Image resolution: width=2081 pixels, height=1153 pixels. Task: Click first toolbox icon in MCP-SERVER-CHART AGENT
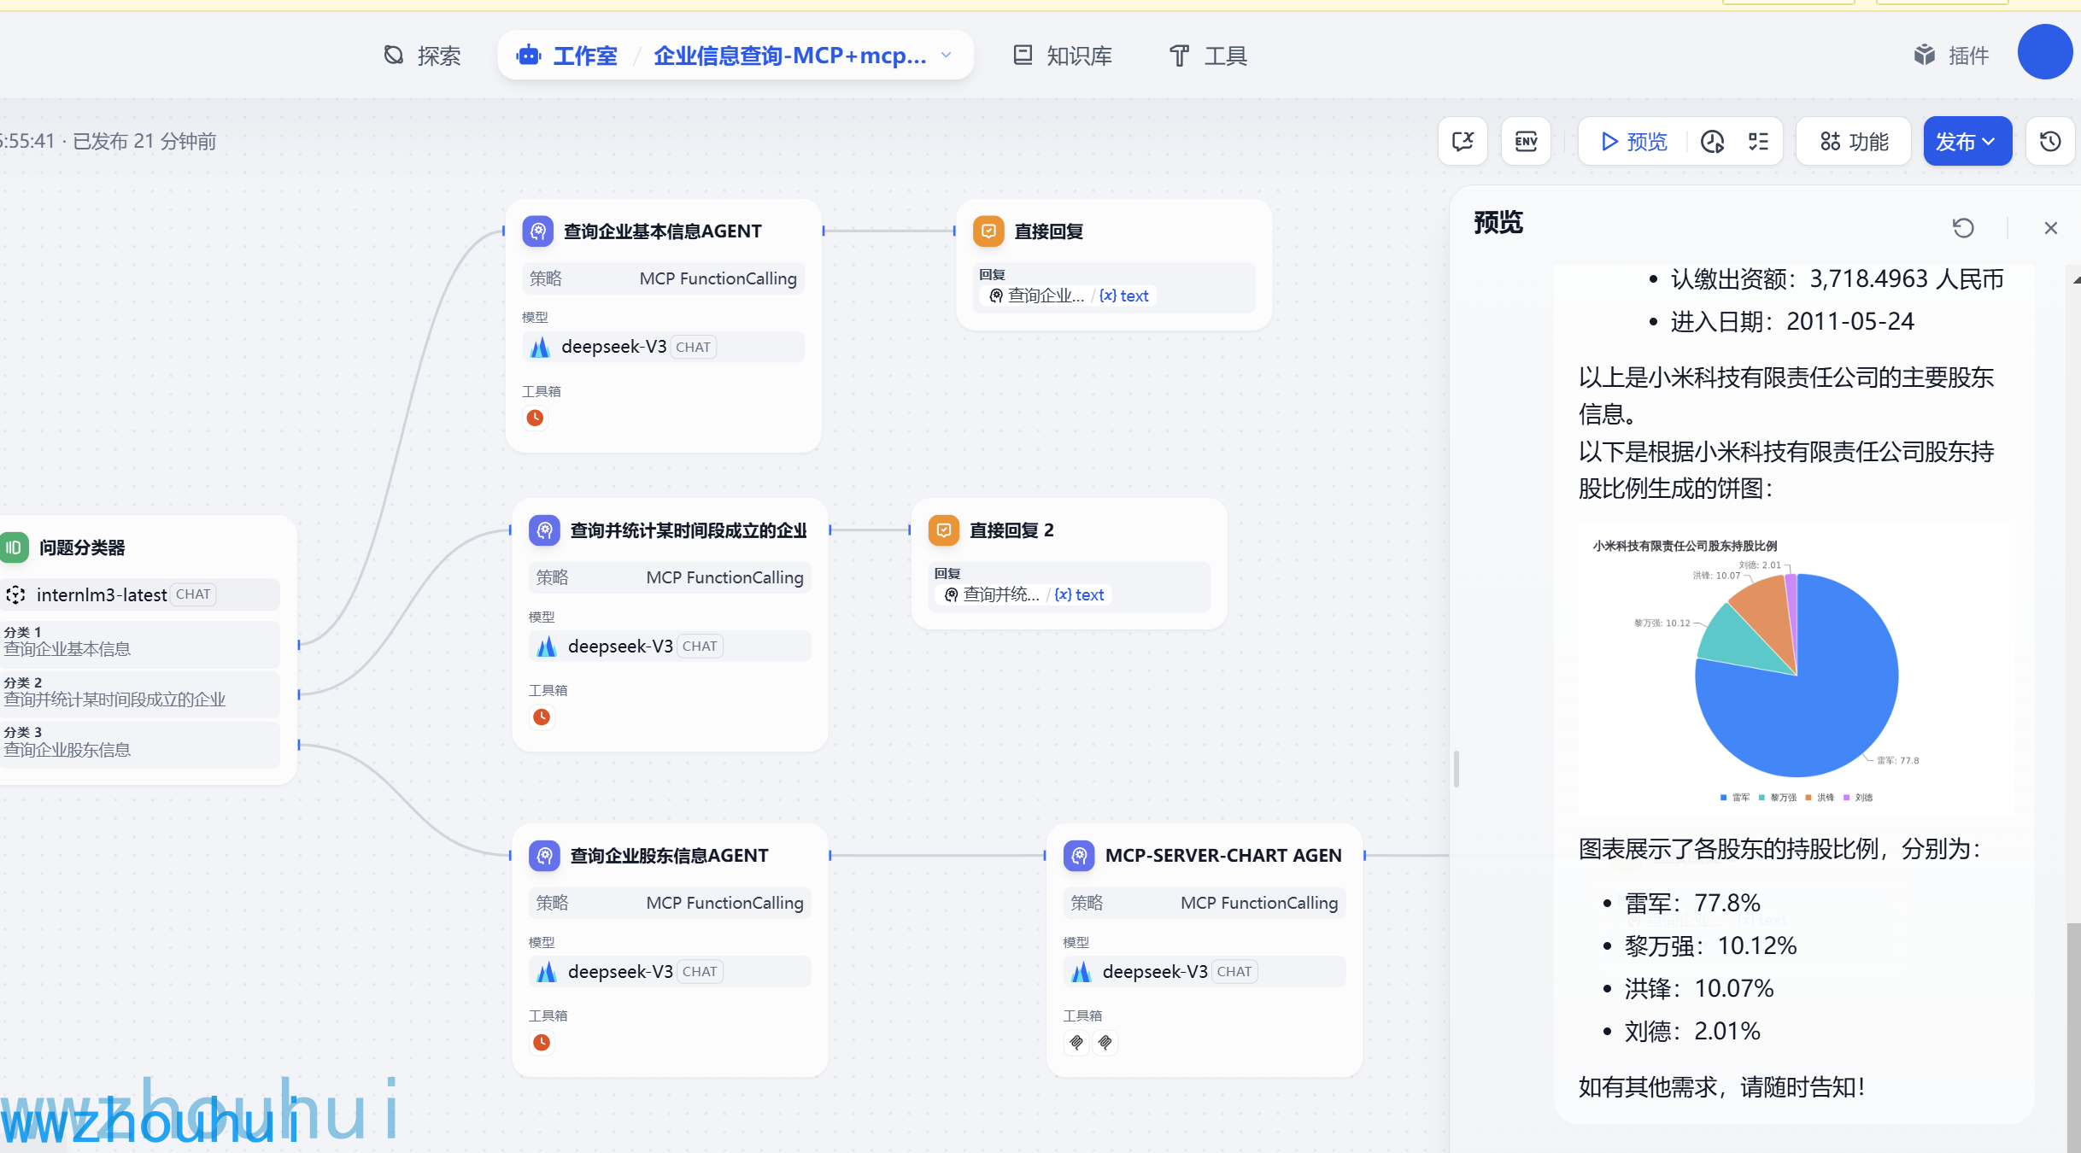click(x=1076, y=1042)
